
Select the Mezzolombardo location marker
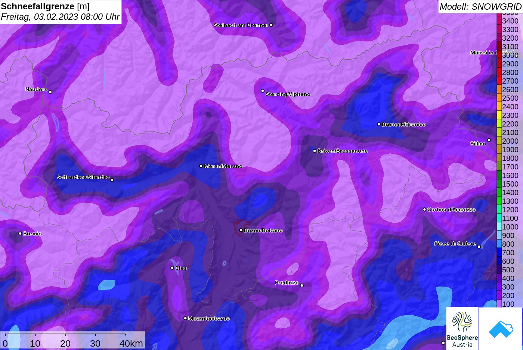click(x=185, y=318)
